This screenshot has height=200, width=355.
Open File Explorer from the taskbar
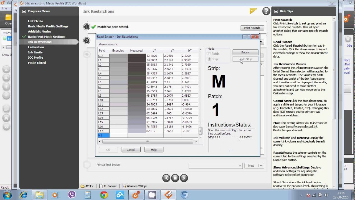click(x=39, y=195)
